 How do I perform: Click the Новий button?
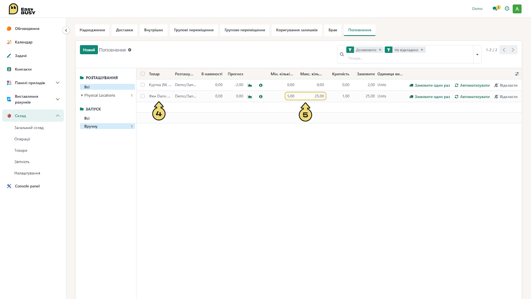(89, 50)
